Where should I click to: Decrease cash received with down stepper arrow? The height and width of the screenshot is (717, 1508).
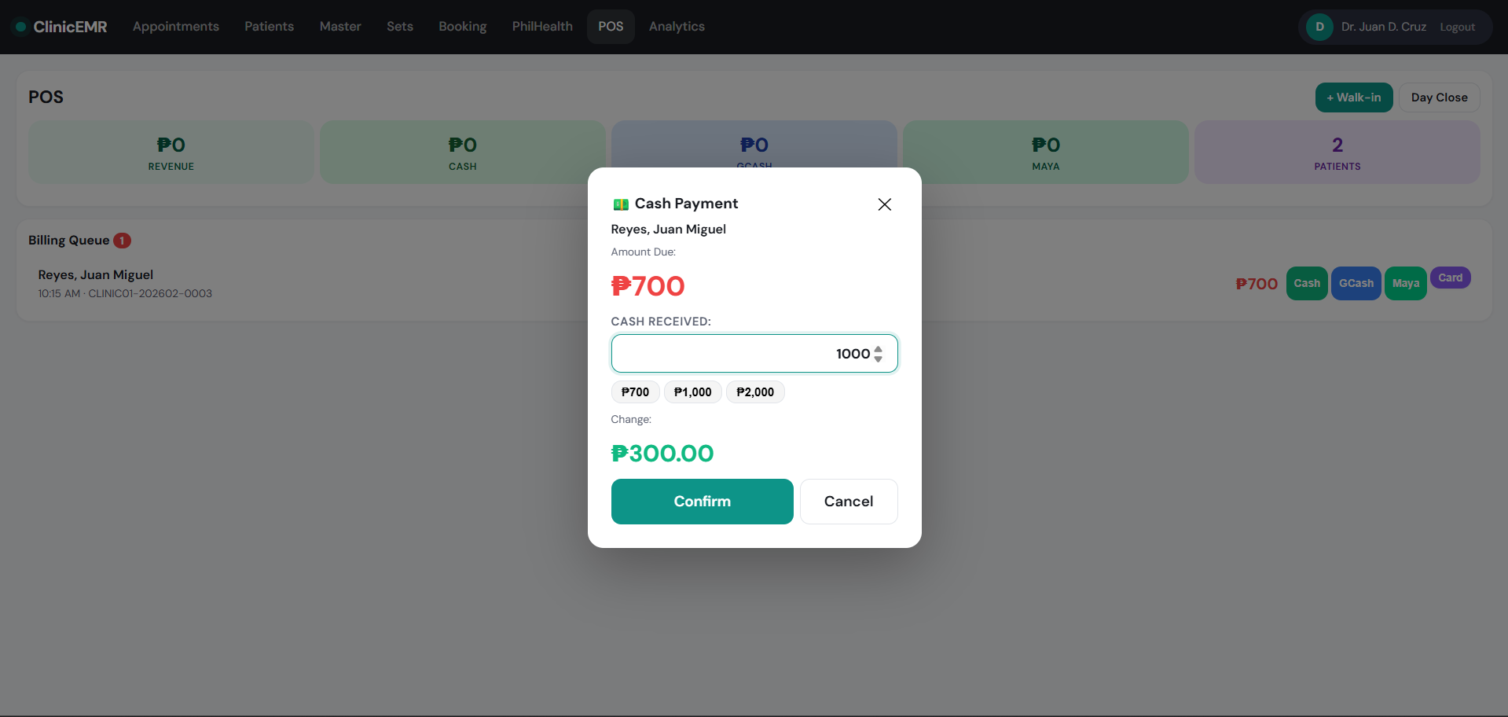(x=878, y=359)
